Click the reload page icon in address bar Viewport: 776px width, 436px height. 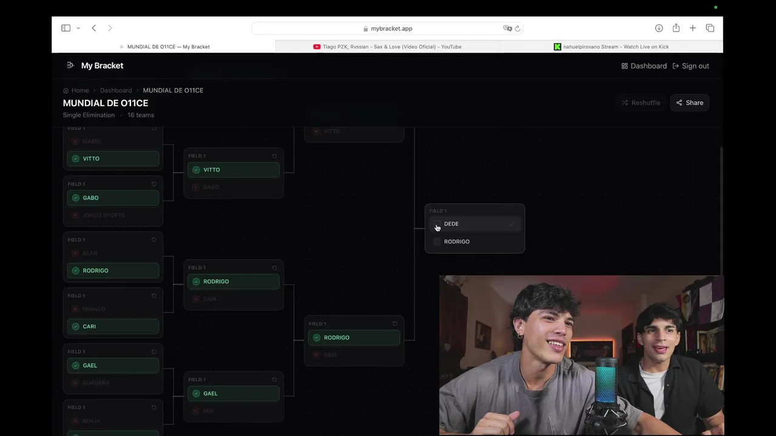point(518,28)
